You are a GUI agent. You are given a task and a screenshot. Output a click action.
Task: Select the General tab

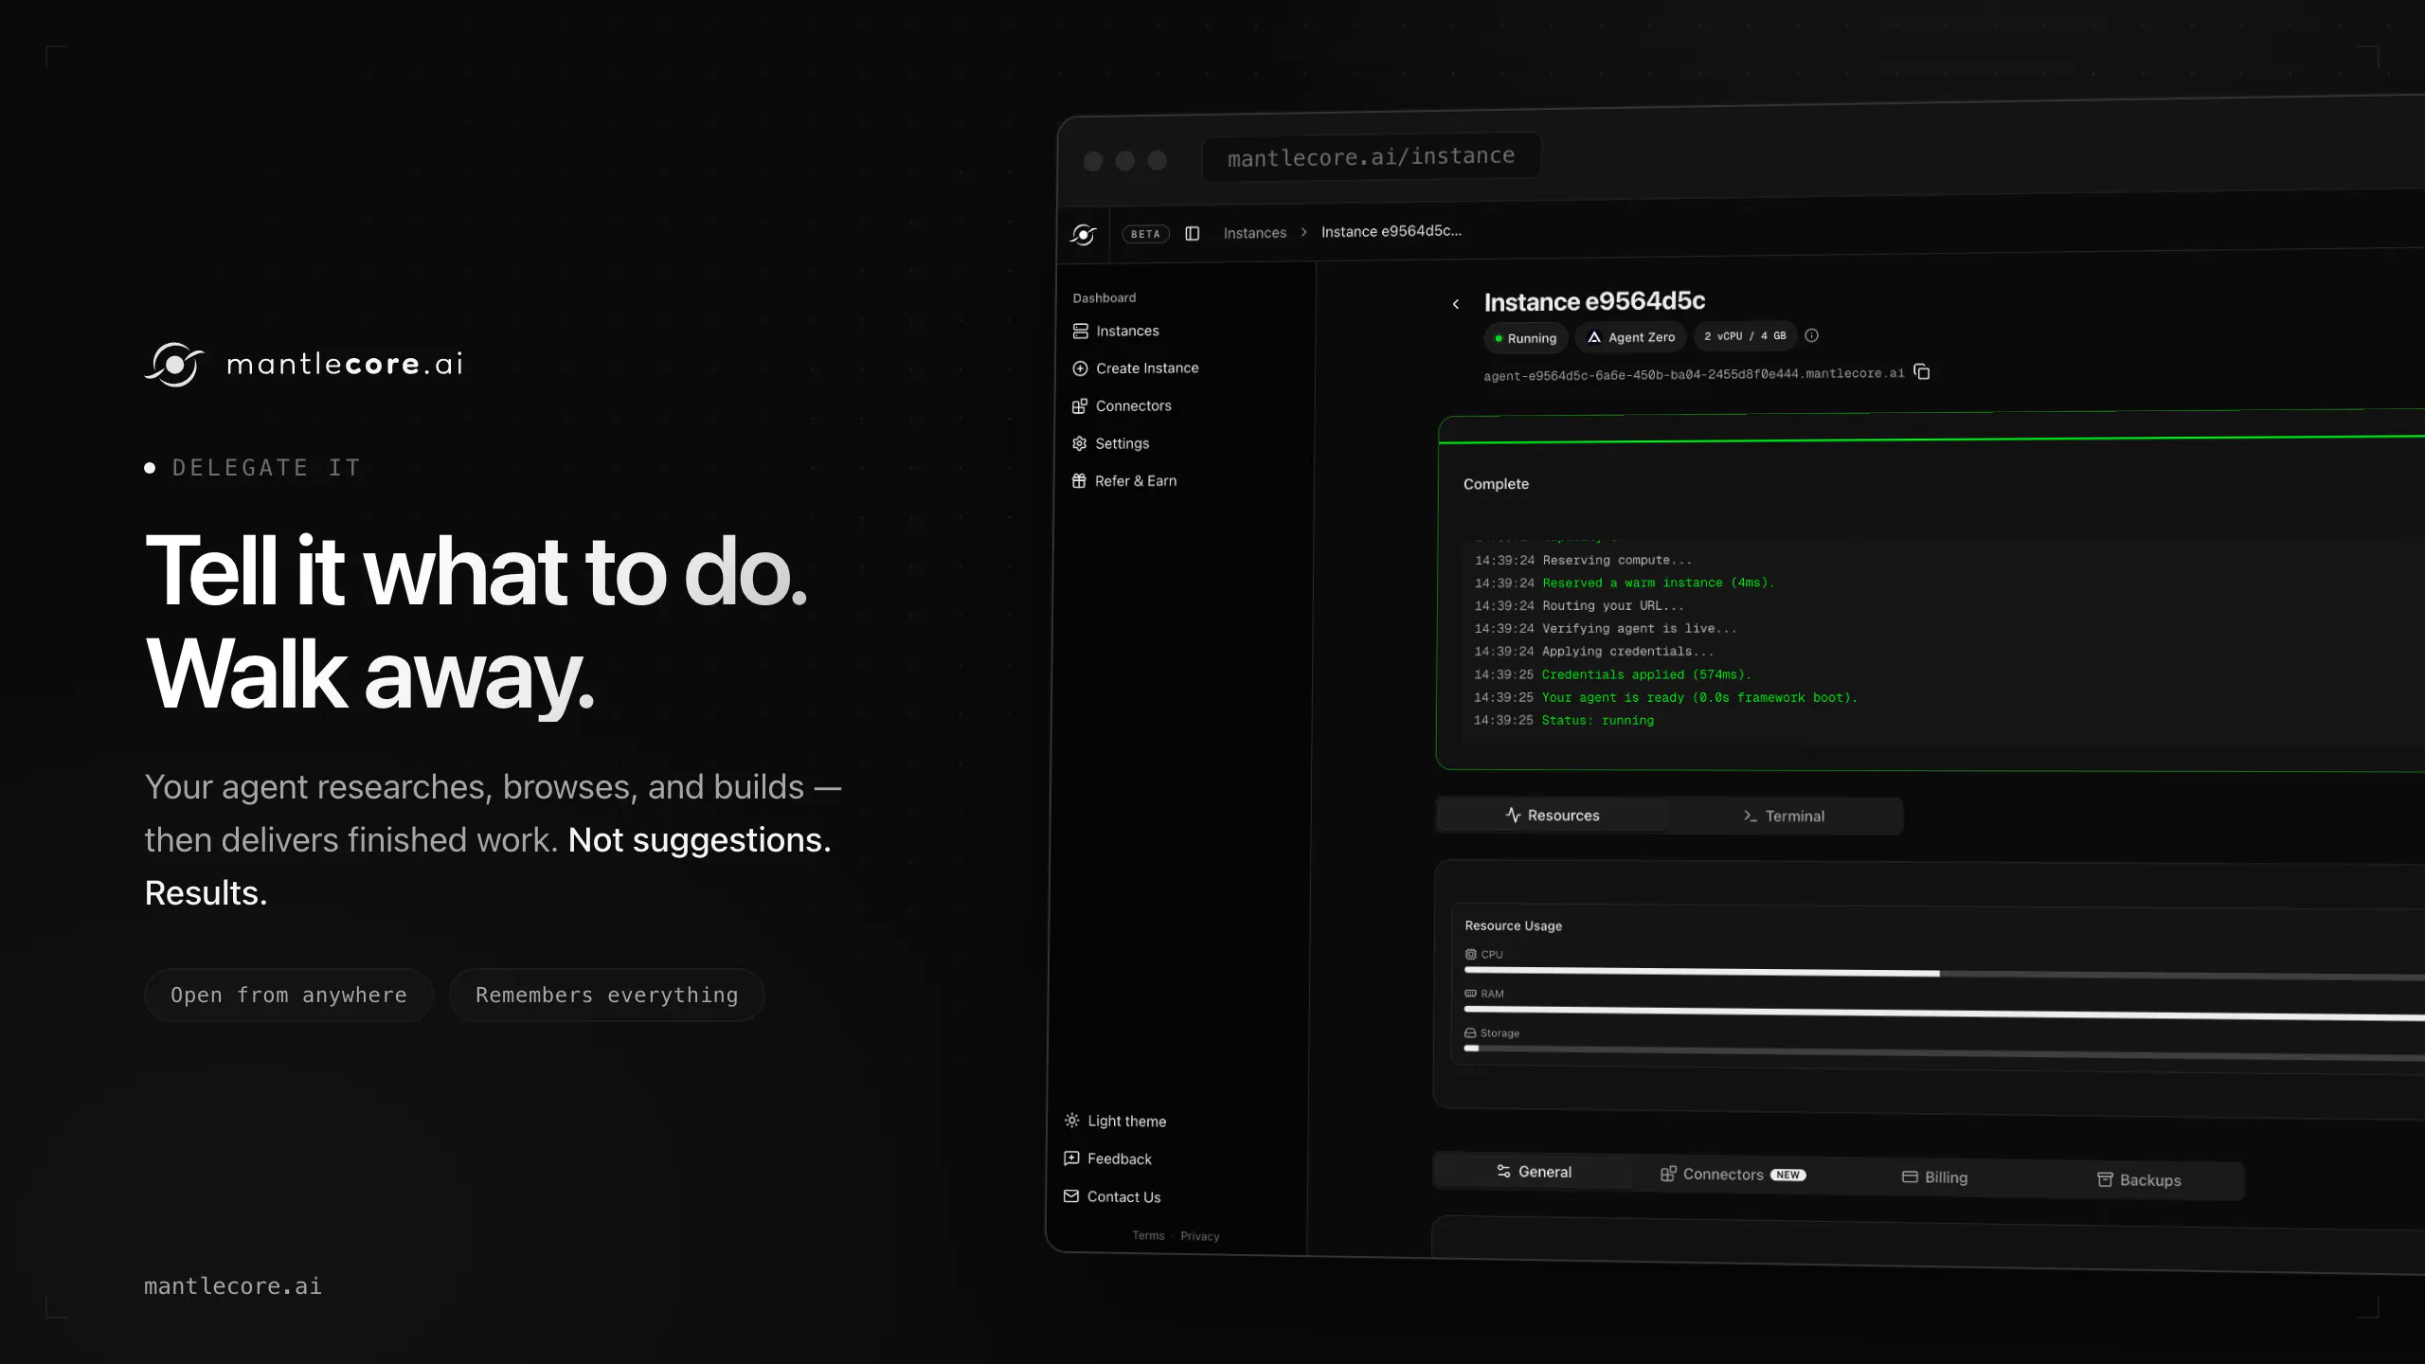tap(1534, 1172)
